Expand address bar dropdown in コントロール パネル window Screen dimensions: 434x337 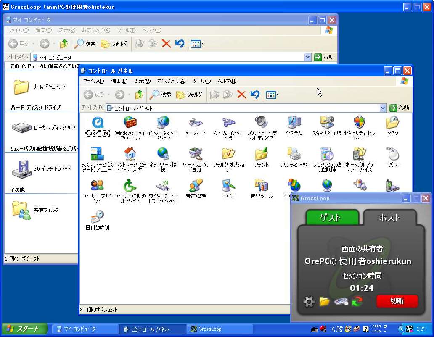pyautogui.click(x=383, y=108)
